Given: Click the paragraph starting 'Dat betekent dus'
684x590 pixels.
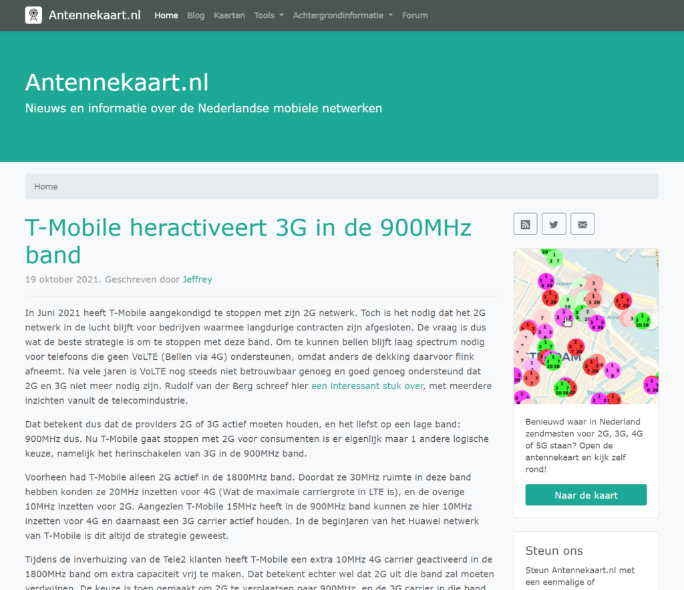Looking at the screenshot, I should (x=257, y=438).
